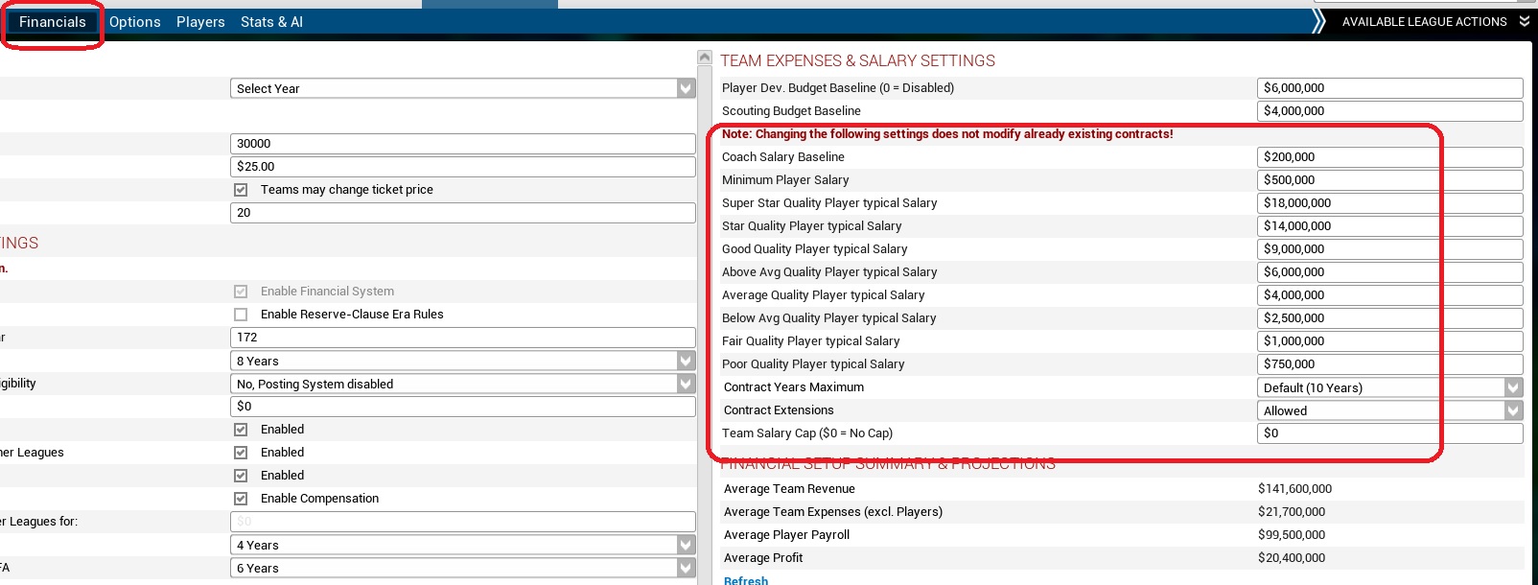The width and height of the screenshot is (1538, 585).
Task: Open Available League Actions menu
Action: [1423, 21]
